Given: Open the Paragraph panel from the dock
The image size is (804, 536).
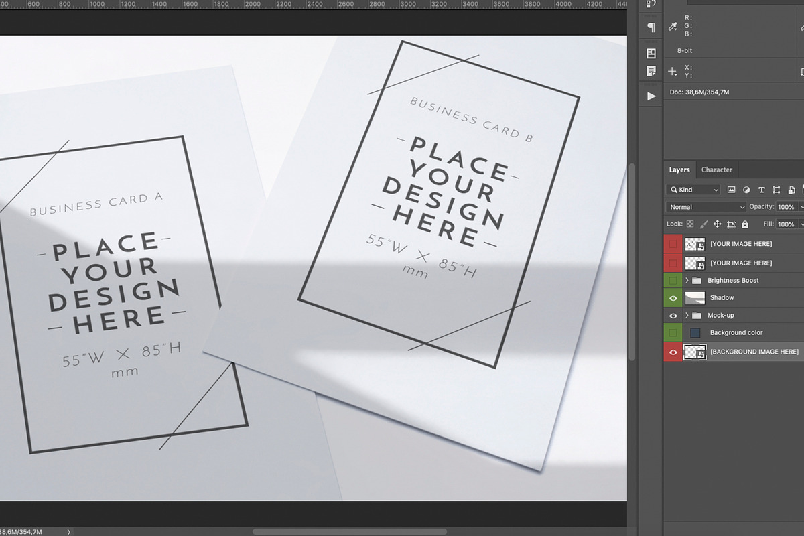Looking at the screenshot, I should (x=651, y=27).
